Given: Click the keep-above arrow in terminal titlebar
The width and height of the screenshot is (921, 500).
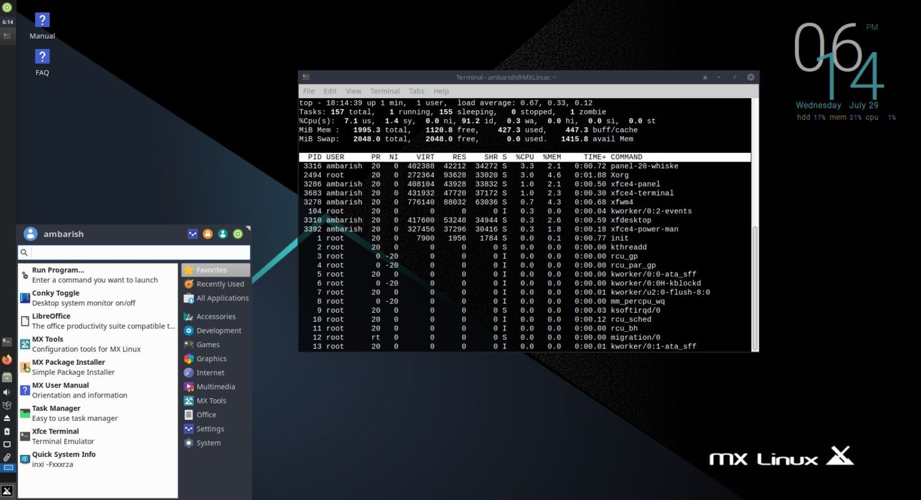Looking at the screenshot, I should click(x=705, y=77).
